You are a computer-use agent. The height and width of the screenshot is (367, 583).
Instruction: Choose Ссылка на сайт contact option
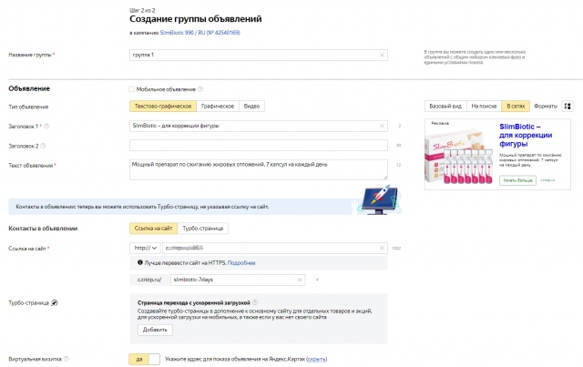[x=154, y=229]
